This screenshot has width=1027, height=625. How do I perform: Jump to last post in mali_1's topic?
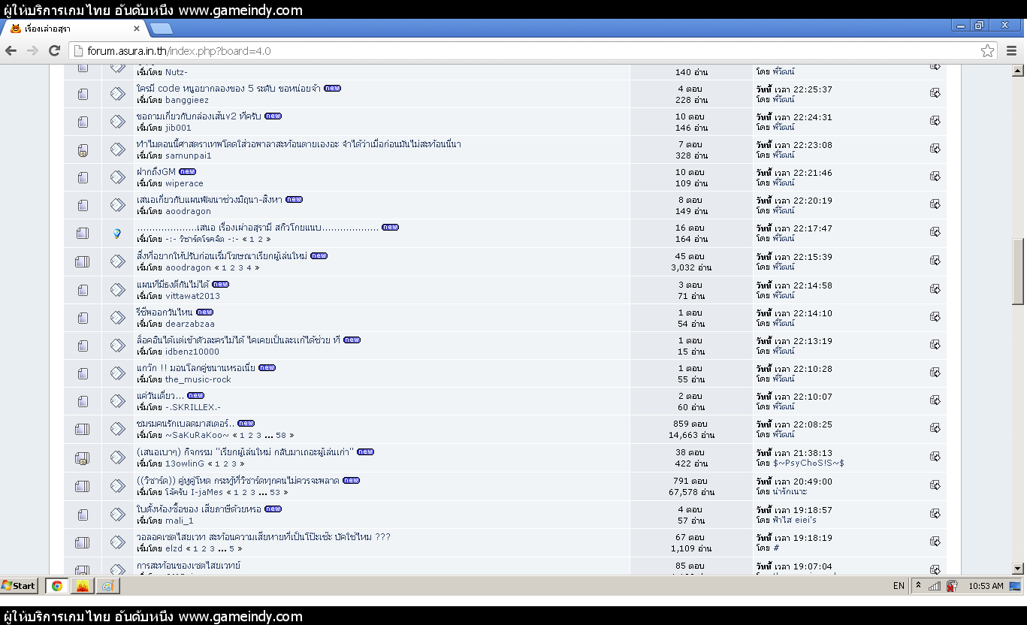coord(935,514)
